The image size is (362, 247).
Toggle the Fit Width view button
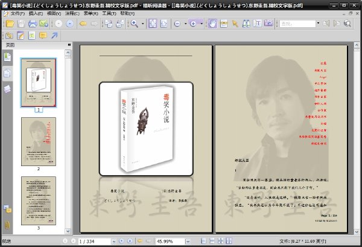(164, 24)
